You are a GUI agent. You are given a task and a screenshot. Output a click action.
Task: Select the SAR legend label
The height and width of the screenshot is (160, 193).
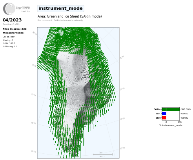(x=158, y=114)
